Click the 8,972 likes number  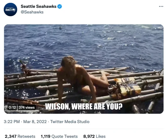pyautogui.click(x=89, y=136)
